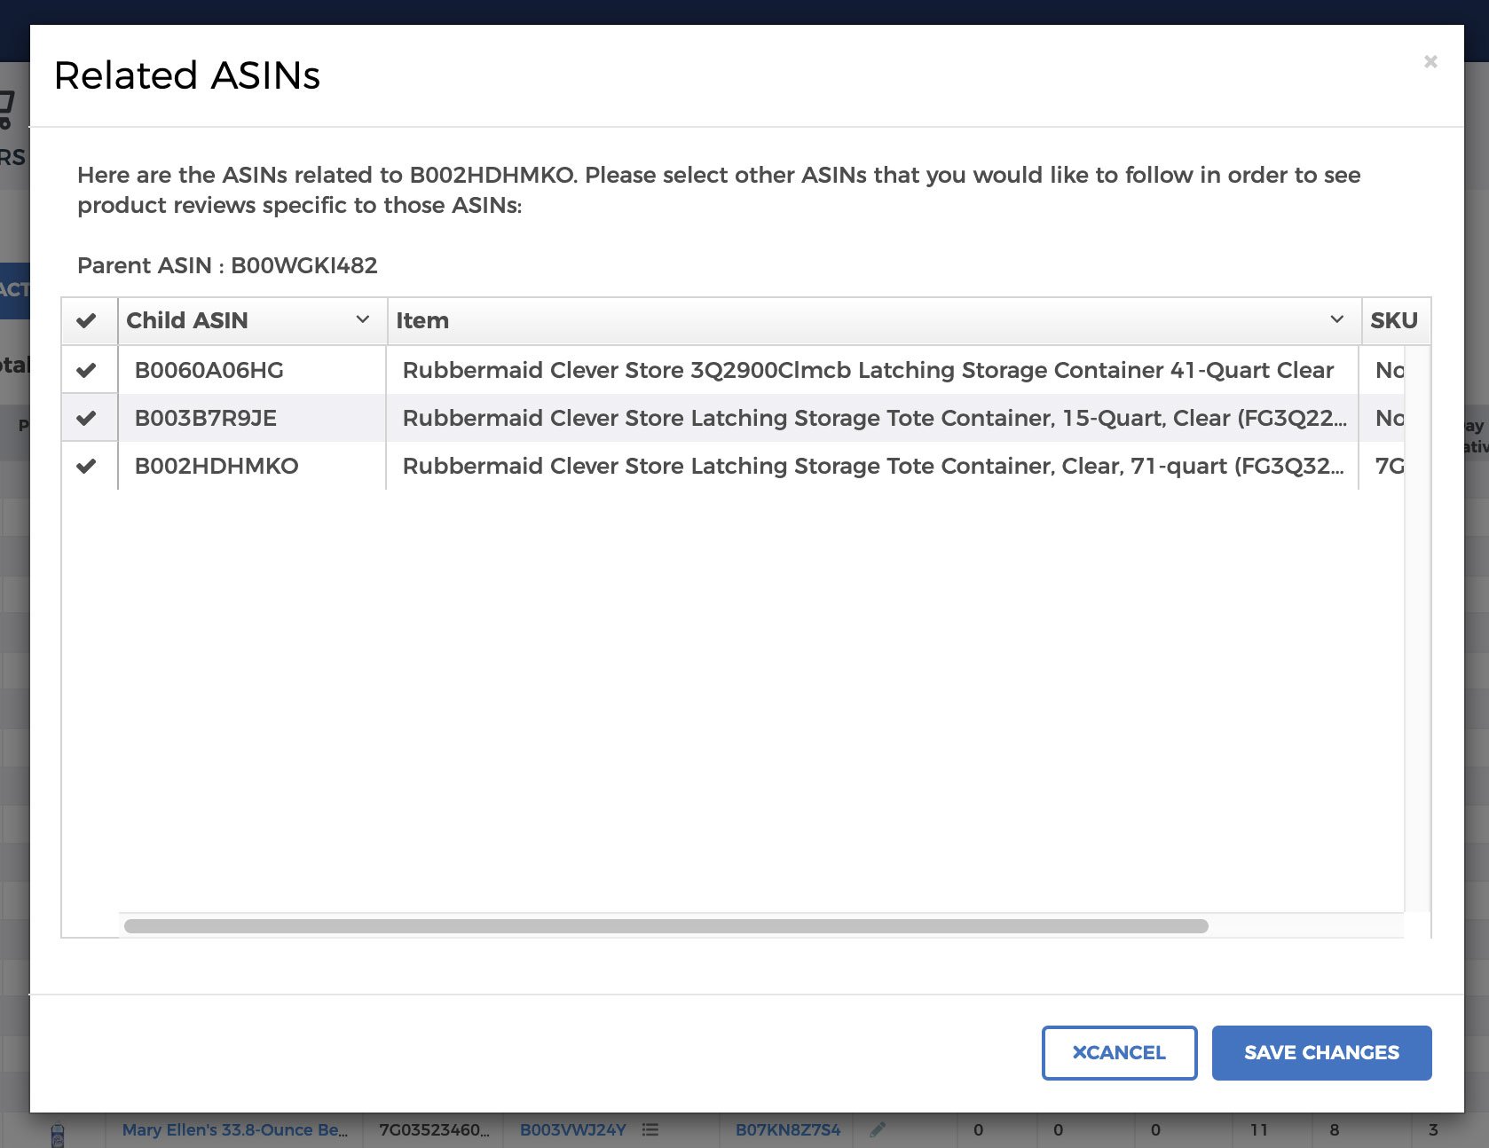Open Mary Ellen's 33.8-Ounce product link behind dialog
1489x1148 pixels.
click(235, 1129)
